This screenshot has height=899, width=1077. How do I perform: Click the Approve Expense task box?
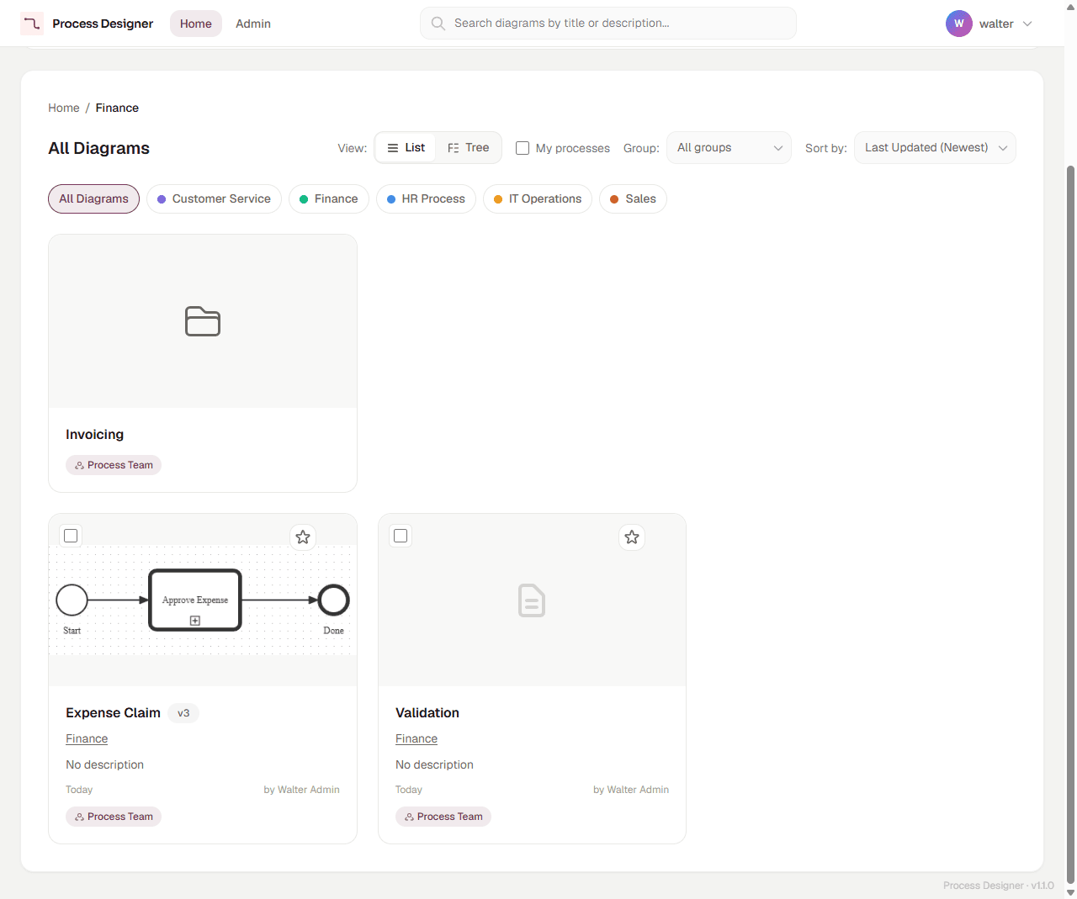[x=195, y=600]
